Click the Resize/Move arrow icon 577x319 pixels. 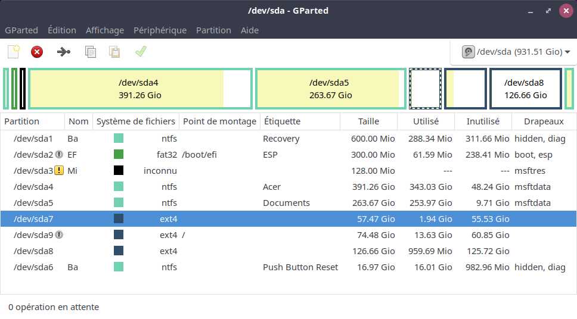[x=63, y=52]
